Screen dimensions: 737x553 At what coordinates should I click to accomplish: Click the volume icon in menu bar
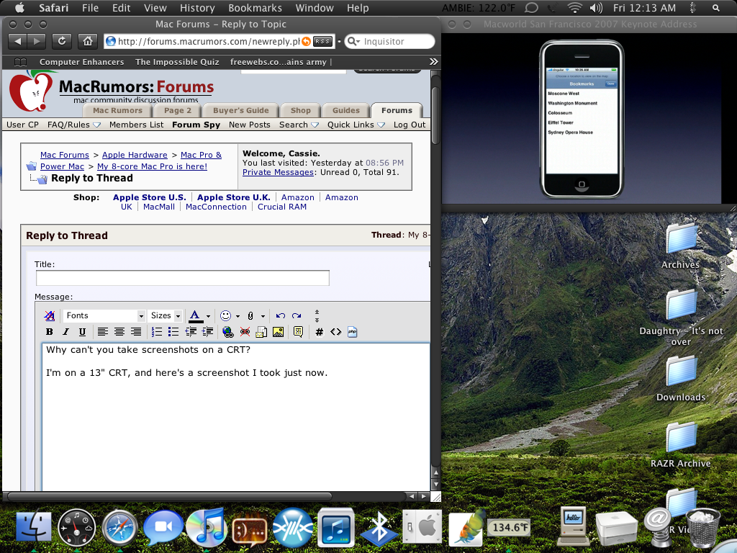[595, 8]
